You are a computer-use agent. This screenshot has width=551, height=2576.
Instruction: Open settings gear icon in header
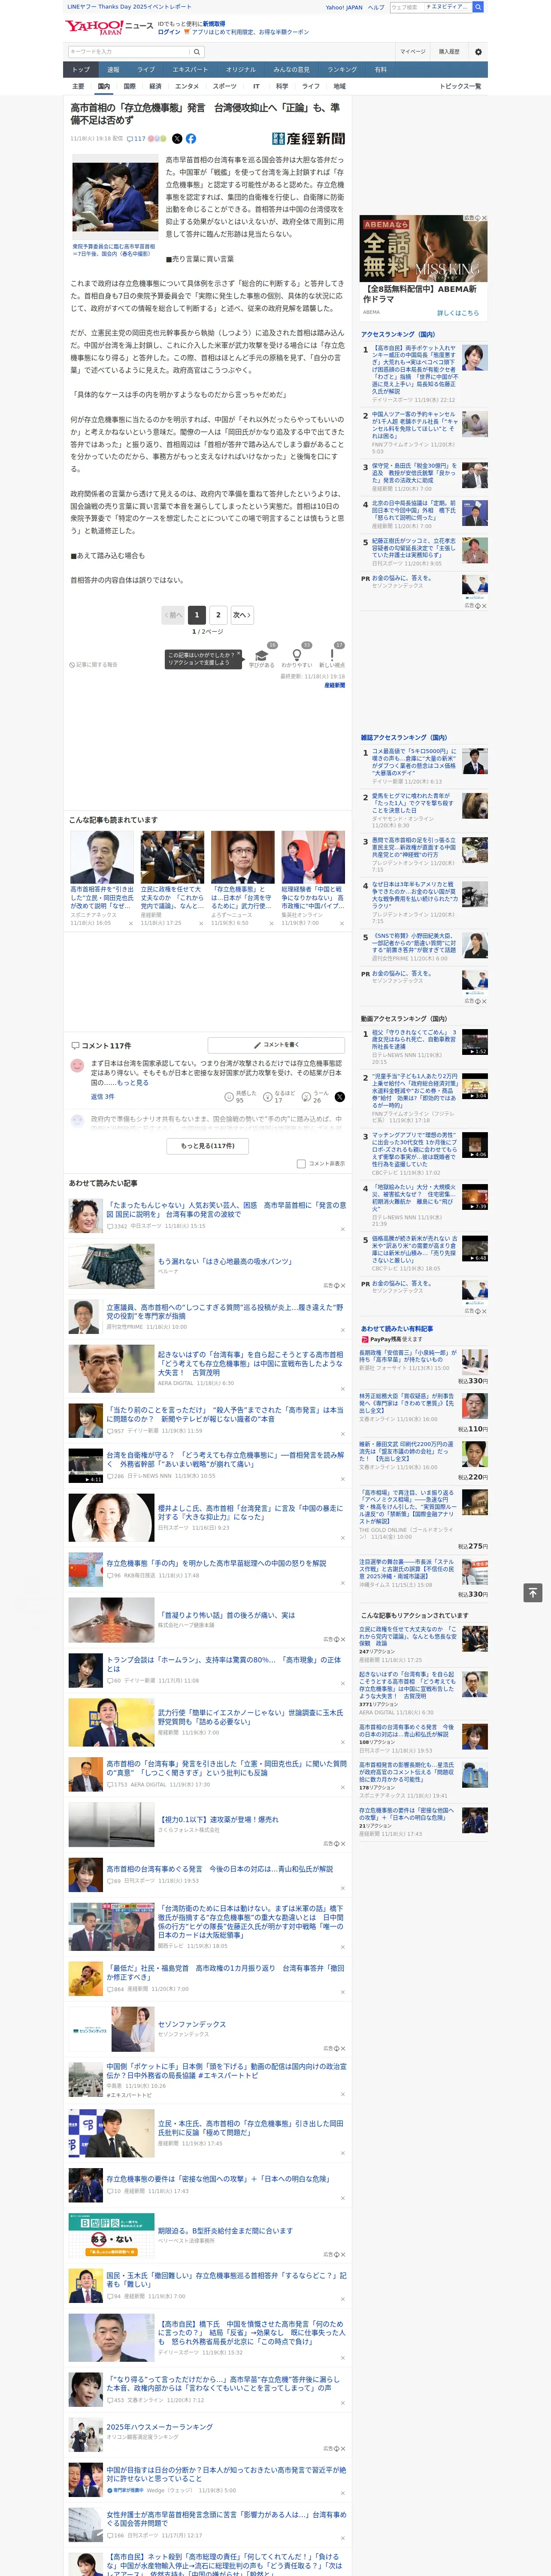tap(478, 51)
